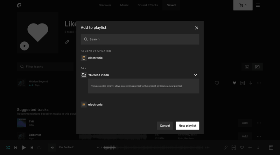The image size is (280, 155).
Task: Mute the player volume
Action: point(52,148)
